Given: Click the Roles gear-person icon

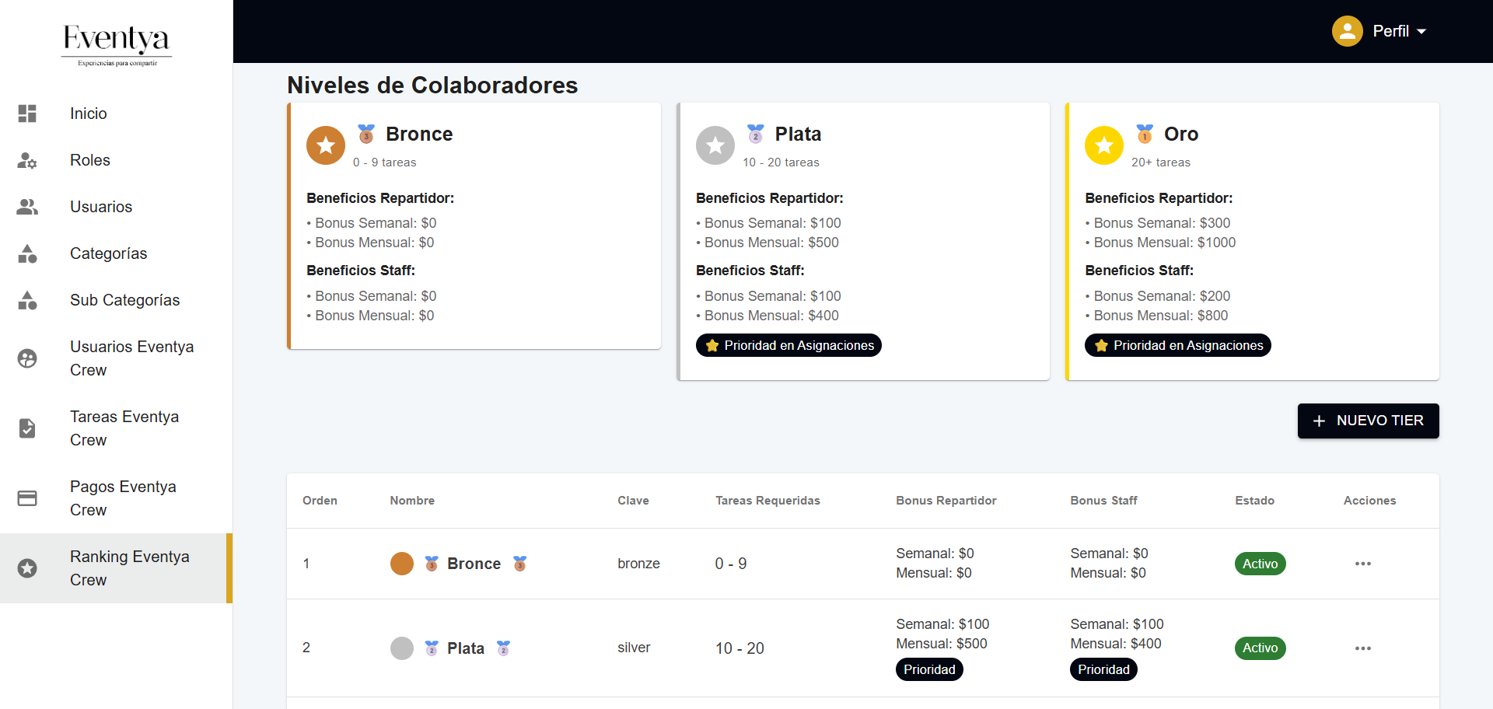Looking at the screenshot, I should coord(27,160).
